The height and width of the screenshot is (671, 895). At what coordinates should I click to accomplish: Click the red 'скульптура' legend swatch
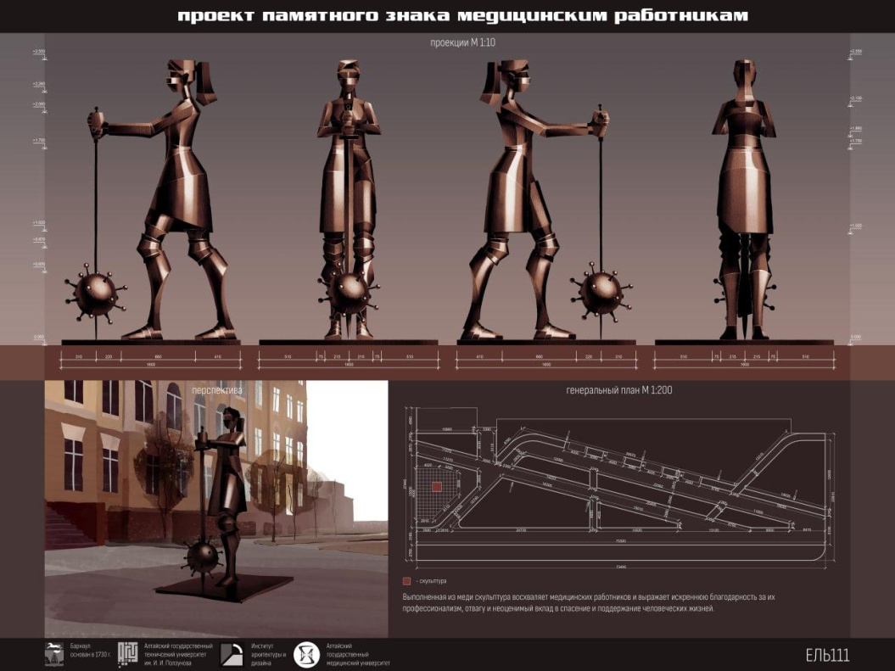[407, 581]
